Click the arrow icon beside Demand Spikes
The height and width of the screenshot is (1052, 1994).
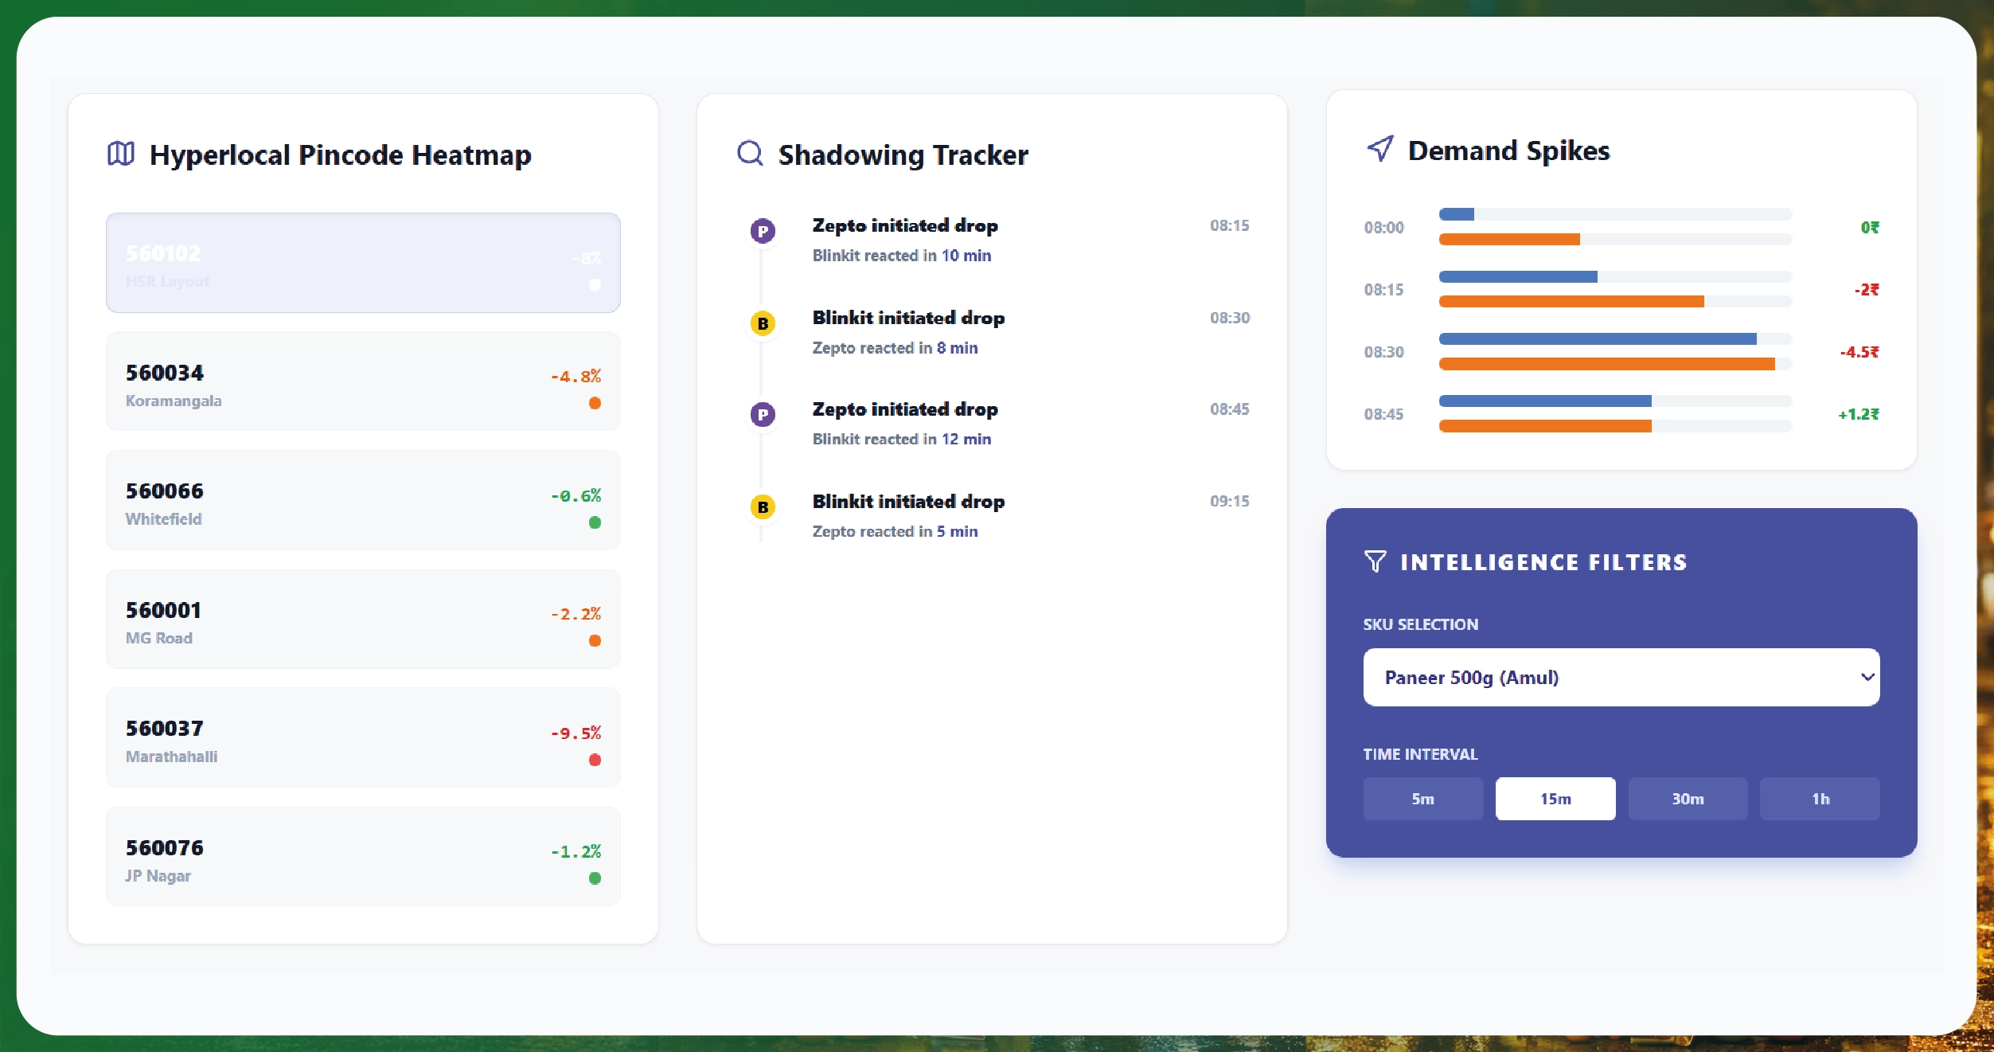(1381, 149)
